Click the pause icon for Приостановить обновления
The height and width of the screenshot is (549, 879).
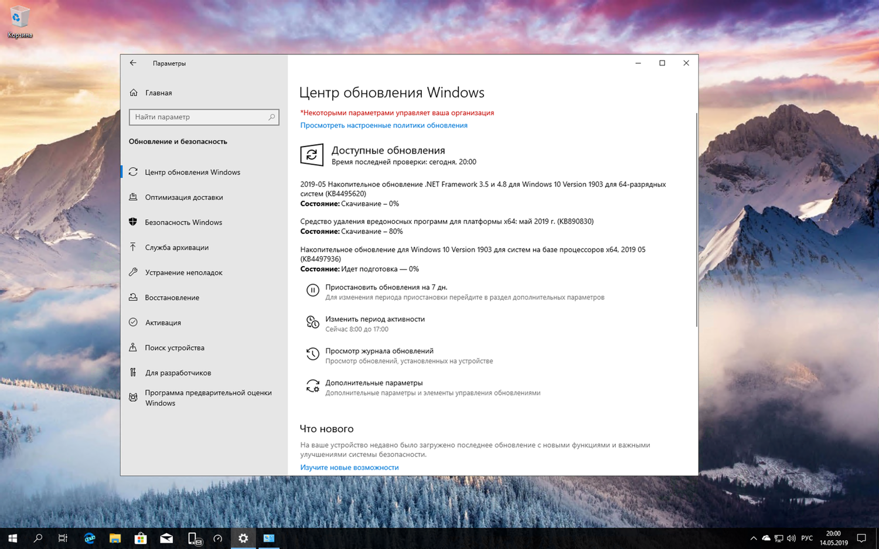(312, 290)
